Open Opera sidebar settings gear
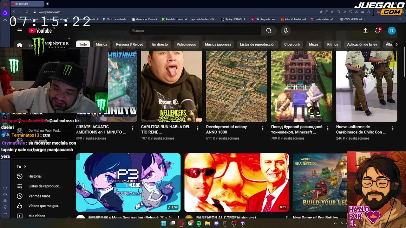406x228 pixels. [5, 201]
